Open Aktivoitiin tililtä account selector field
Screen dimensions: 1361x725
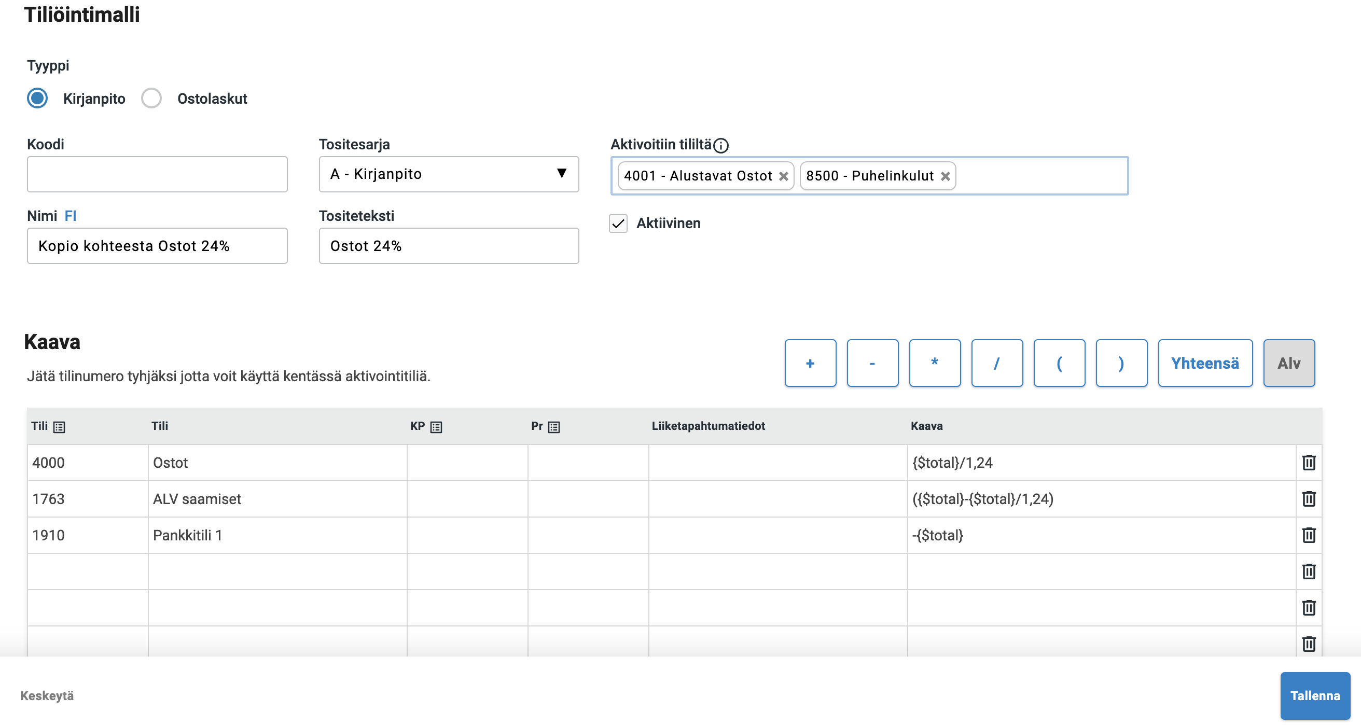click(x=1041, y=176)
